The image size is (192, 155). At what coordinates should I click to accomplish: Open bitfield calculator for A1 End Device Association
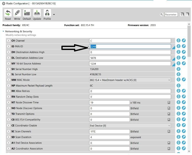pos(169,143)
